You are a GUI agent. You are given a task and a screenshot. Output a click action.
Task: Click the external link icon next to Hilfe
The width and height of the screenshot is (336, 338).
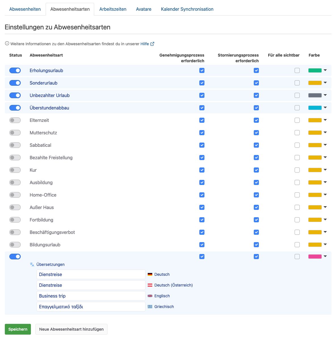152,44
